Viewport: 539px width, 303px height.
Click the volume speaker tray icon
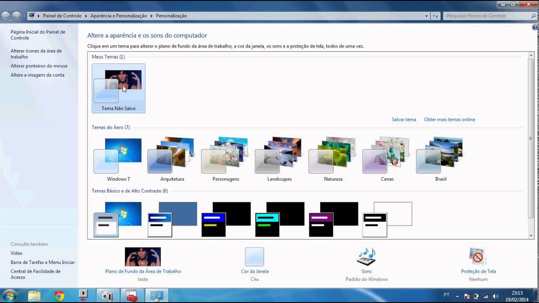coord(495,296)
